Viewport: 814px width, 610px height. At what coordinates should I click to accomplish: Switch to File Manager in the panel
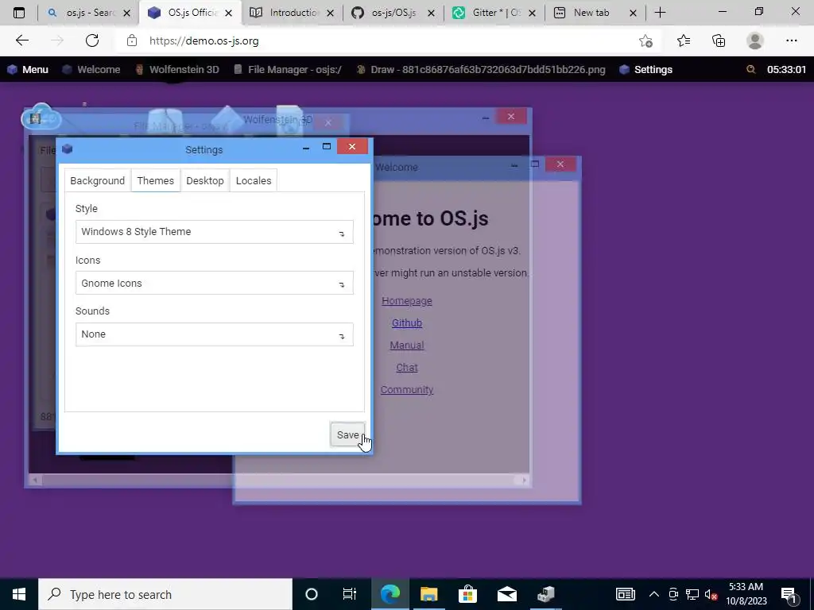pyautogui.click(x=288, y=70)
